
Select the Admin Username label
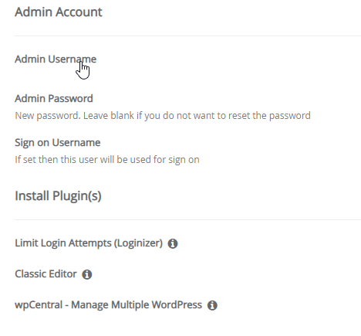coord(56,59)
